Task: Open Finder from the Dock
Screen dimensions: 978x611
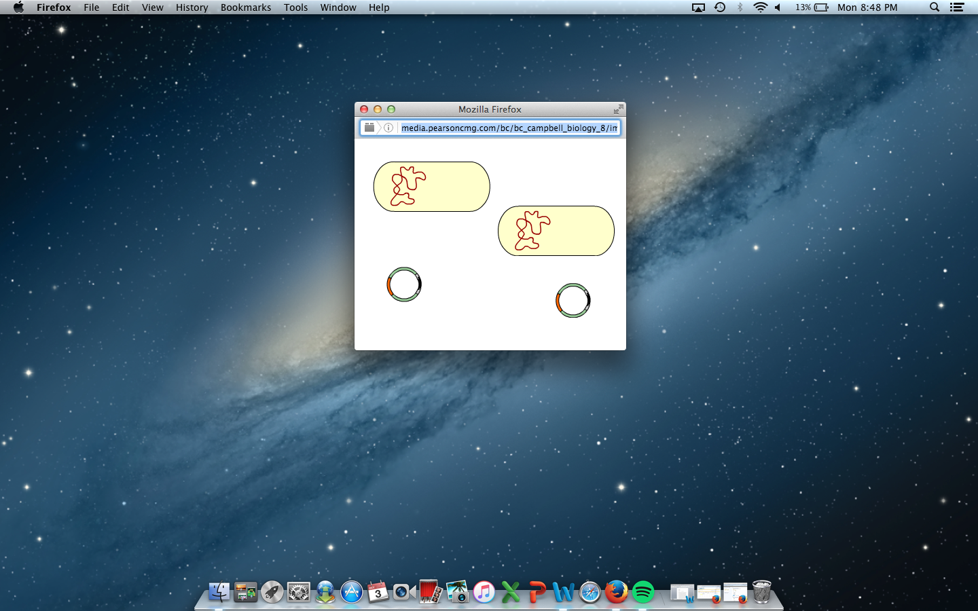Action: [219, 592]
